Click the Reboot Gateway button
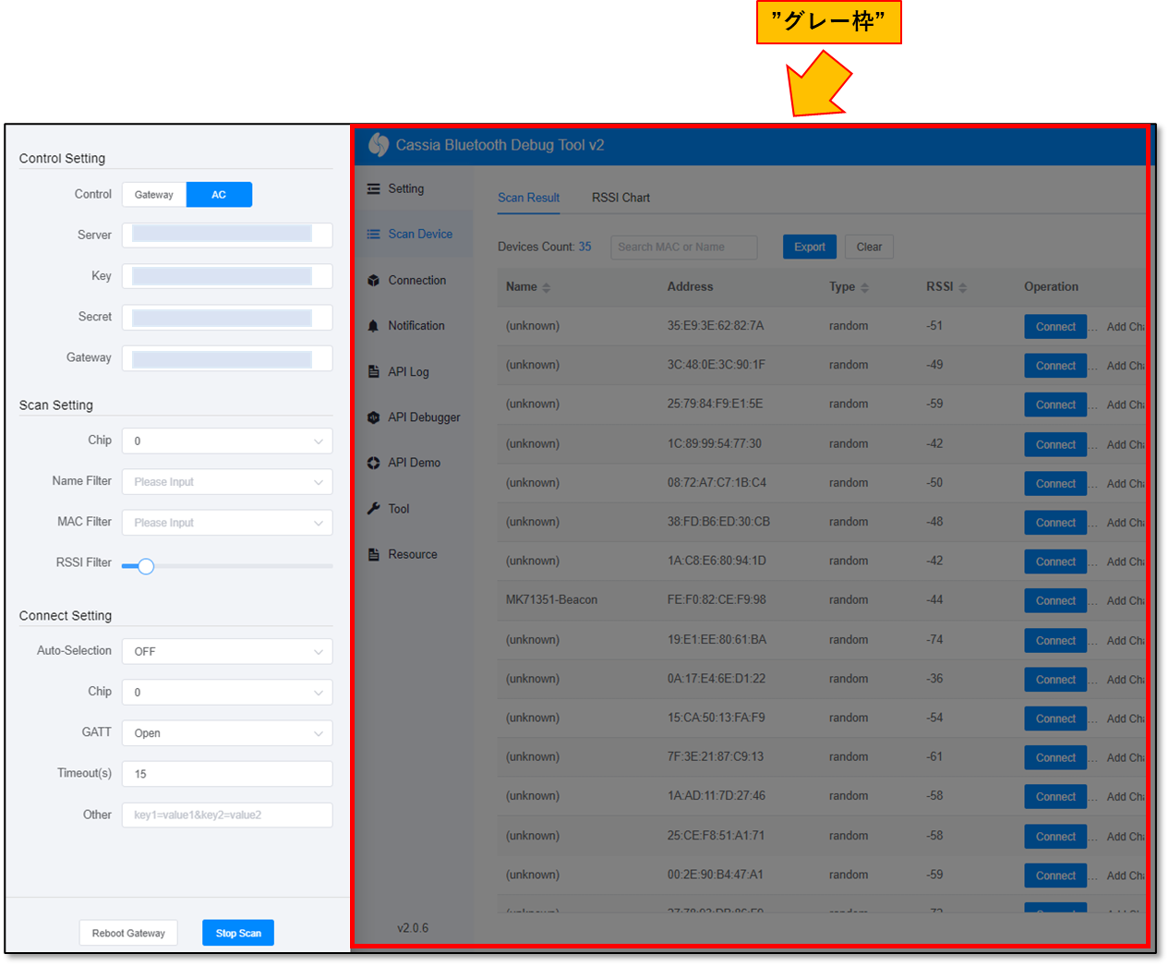The height and width of the screenshot is (966, 1169). pyautogui.click(x=128, y=934)
